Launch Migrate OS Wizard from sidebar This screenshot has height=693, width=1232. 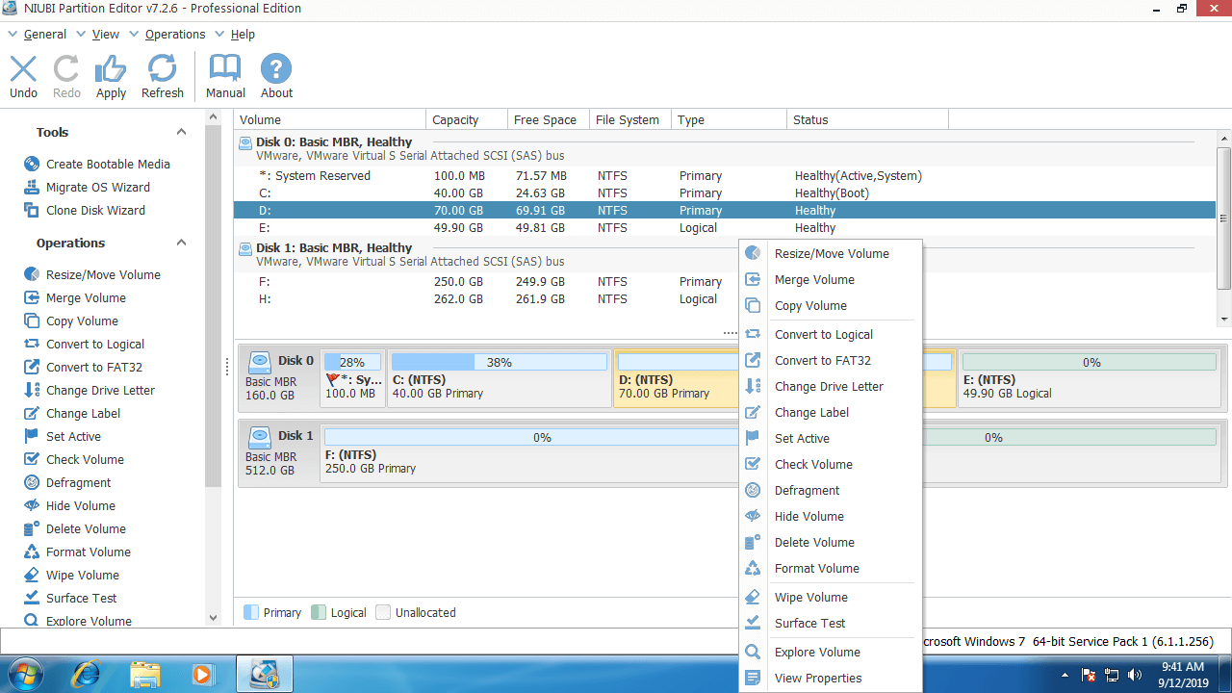tap(97, 187)
